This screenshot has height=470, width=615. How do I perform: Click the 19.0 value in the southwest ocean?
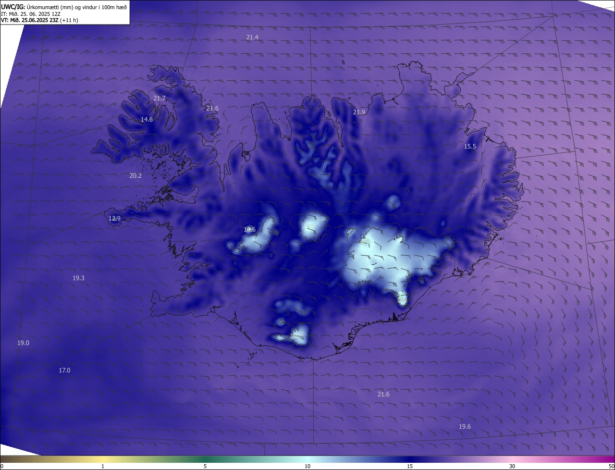tap(23, 343)
